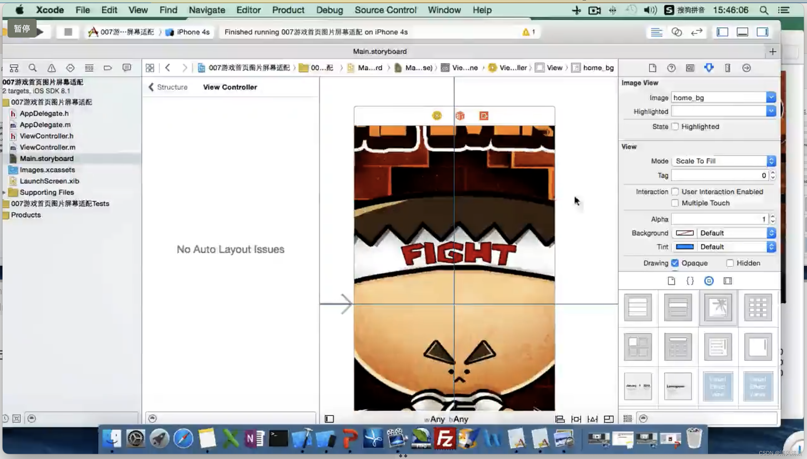The height and width of the screenshot is (459, 807).
Task: Open the Debug menu
Action: point(329,10)
